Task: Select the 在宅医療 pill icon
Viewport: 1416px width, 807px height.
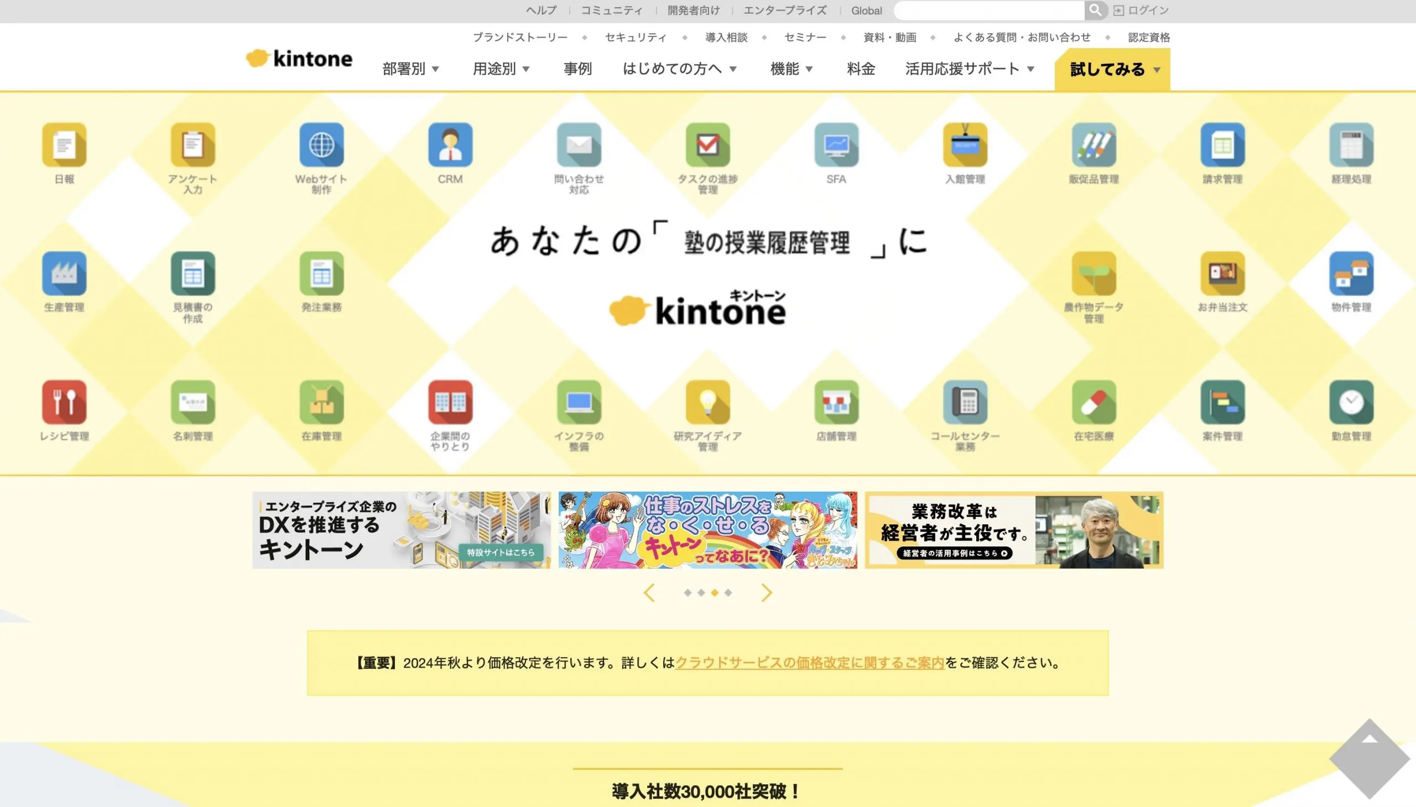Action: [x=1094, y=402]
